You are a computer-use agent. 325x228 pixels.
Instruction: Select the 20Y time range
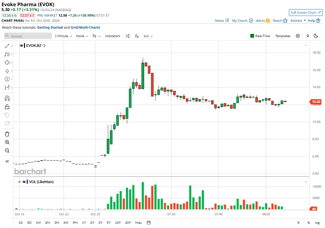click(x=128, y=222)
